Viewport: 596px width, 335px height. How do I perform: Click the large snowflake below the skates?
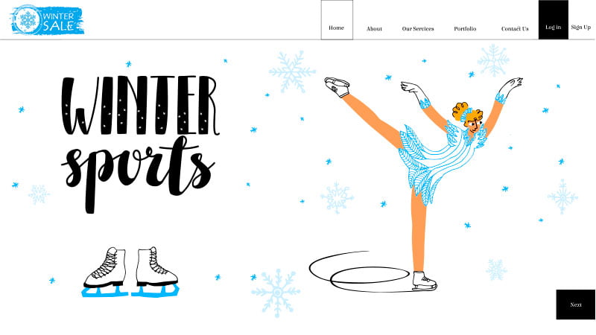pos(276,293)
